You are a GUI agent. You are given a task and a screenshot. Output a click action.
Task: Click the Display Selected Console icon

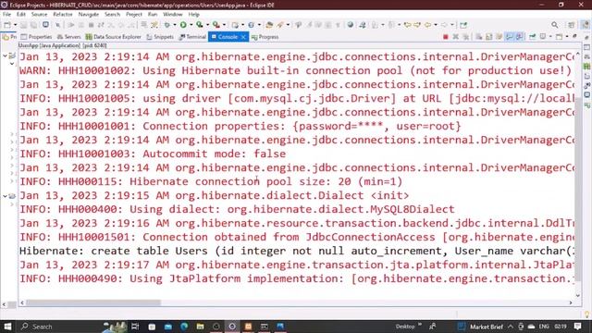point(543,37)
